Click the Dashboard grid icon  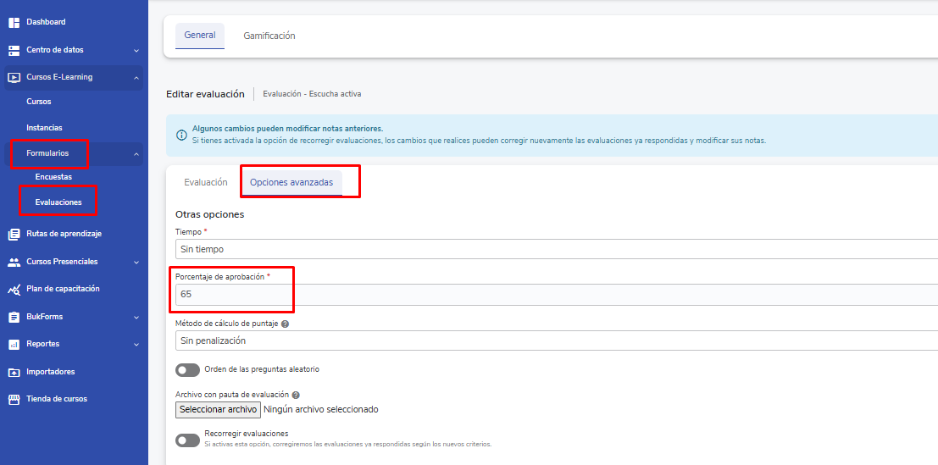tap(14, 22)
